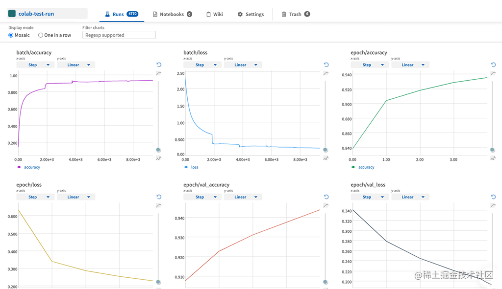Click the epoch/loss chart title
Image resolution: width=502 pixels, height=289 pixels.
click(29, 184)
